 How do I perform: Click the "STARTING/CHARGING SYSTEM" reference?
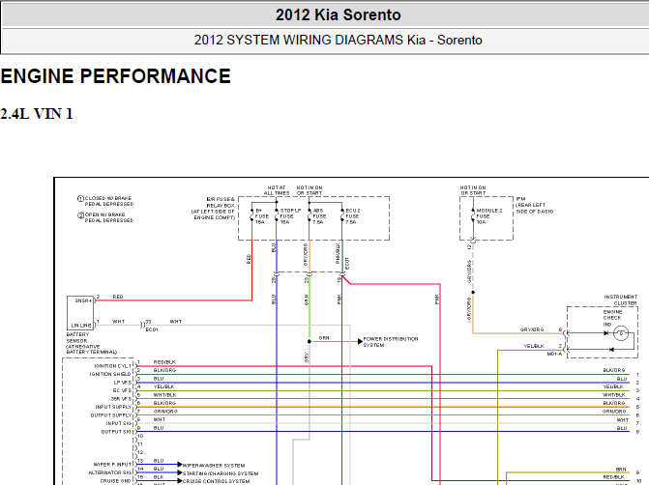221,473
